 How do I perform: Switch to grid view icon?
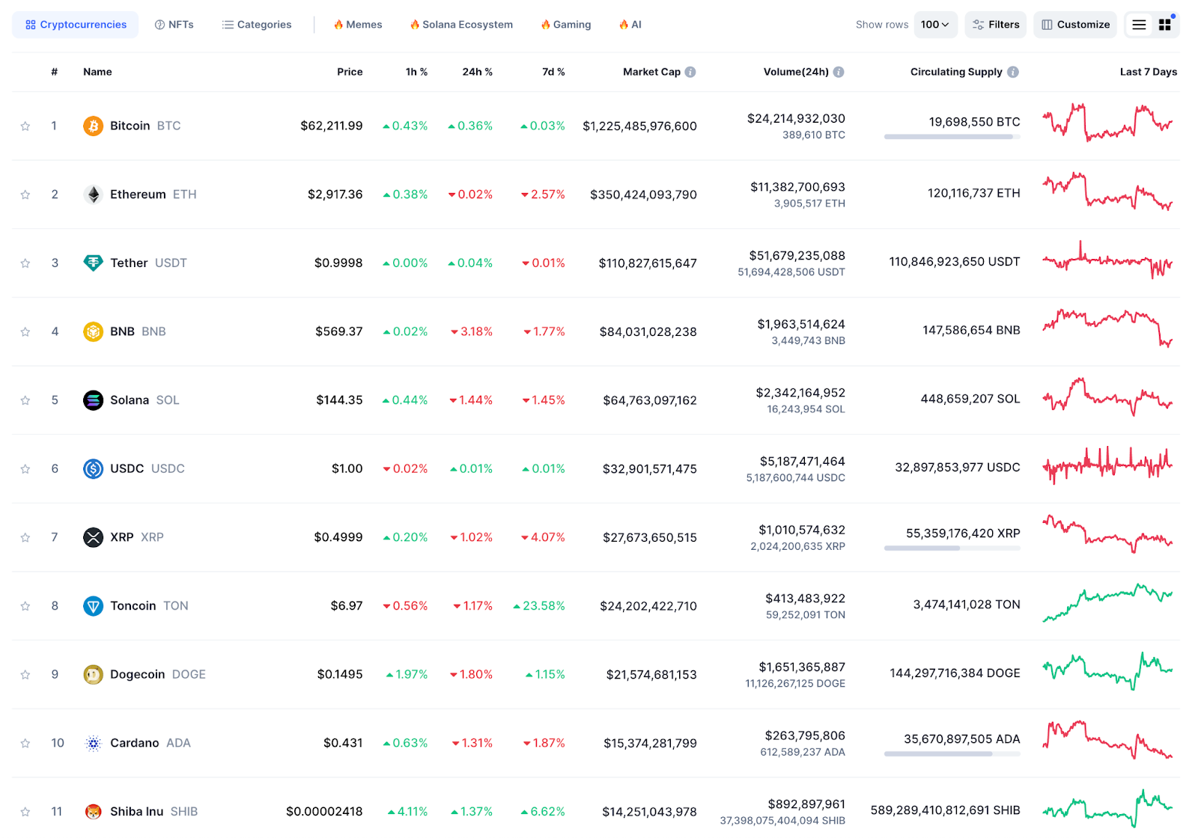[1164, 25]
